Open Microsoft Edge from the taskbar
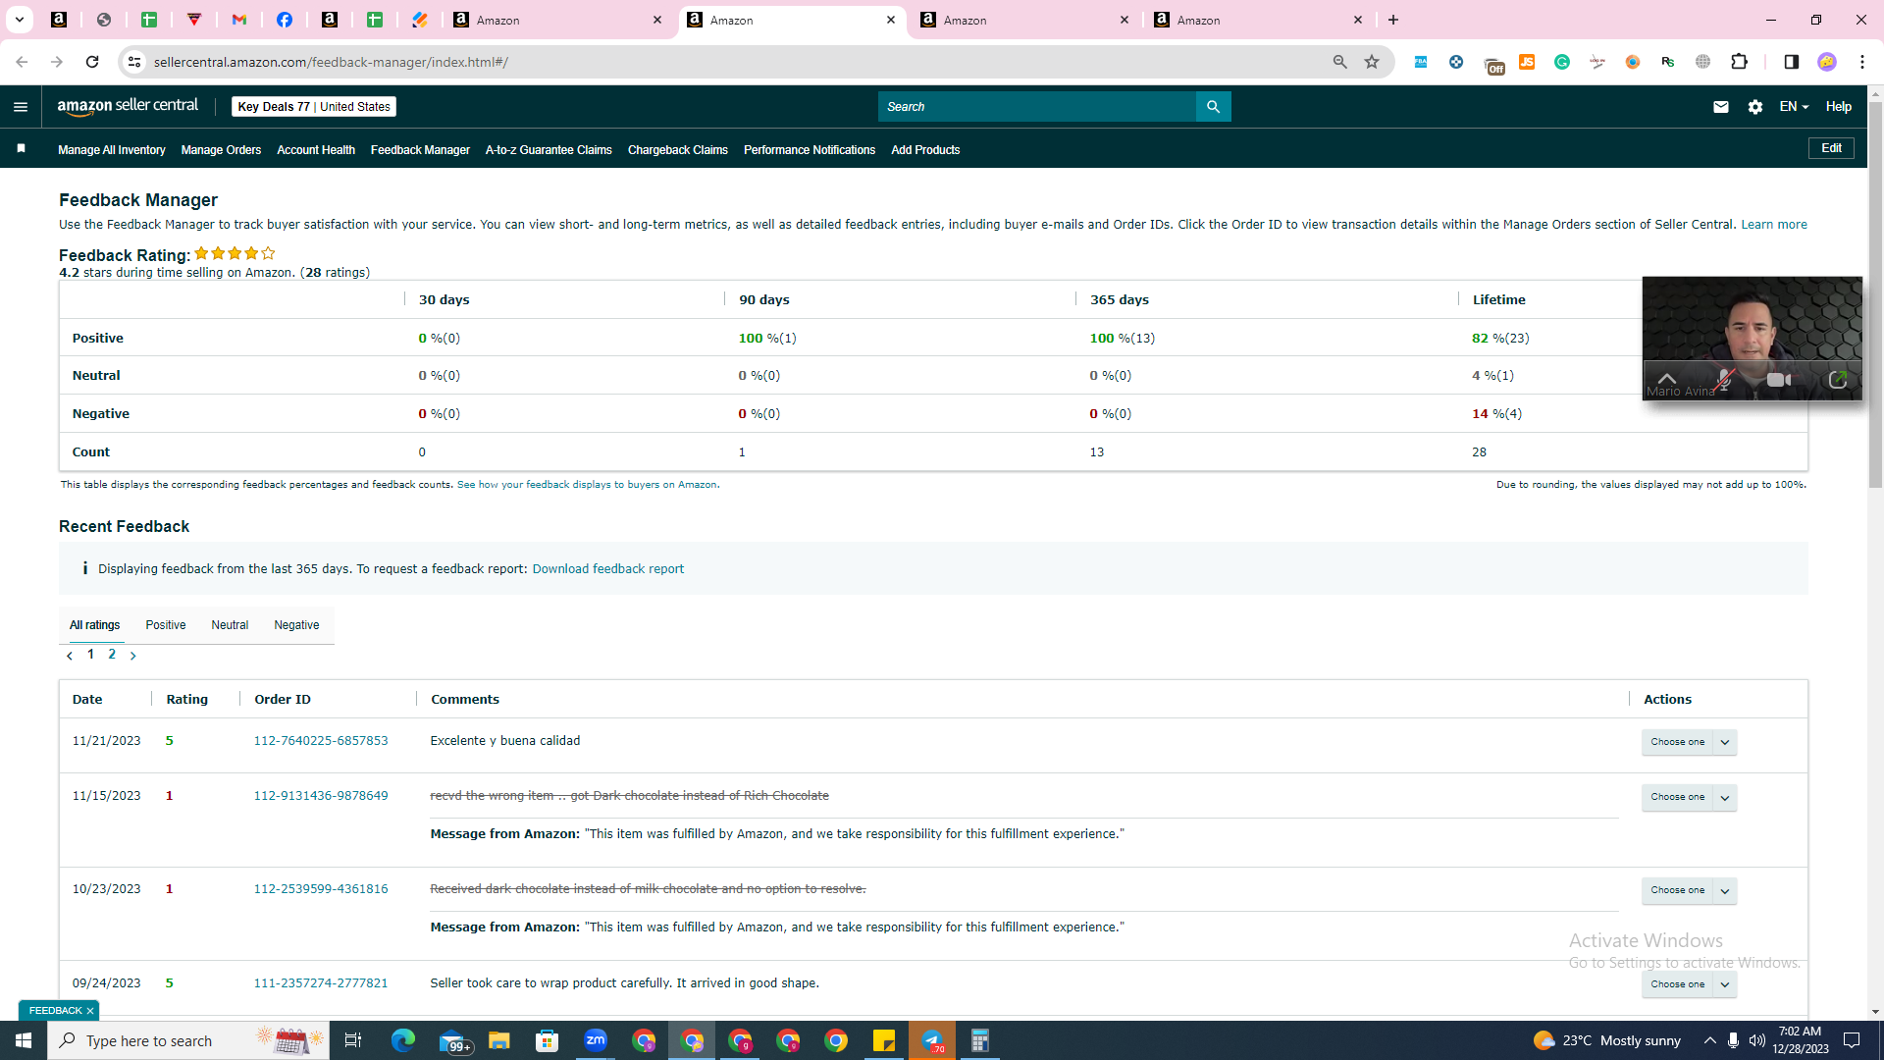This screenshot has width=1884, height=1060. click(x=403, y=1040)
